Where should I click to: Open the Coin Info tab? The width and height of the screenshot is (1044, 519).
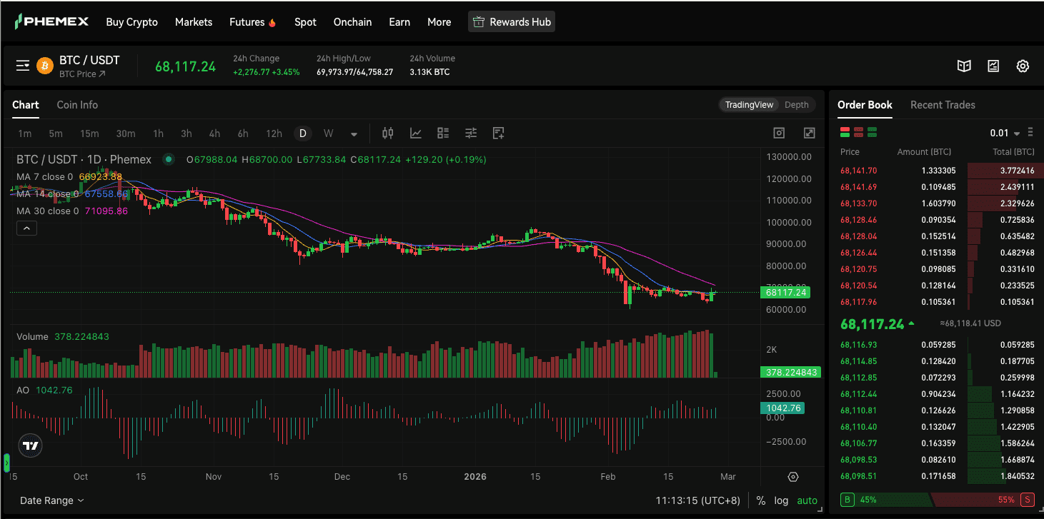[77, 105]
